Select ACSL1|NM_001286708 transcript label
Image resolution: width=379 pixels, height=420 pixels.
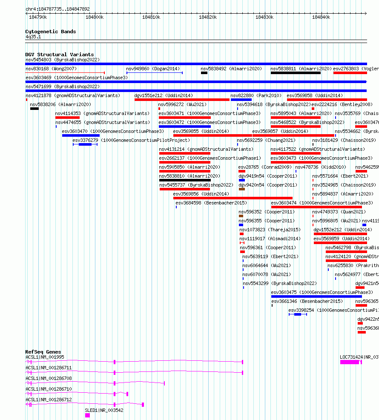click(x=49, y=379)
